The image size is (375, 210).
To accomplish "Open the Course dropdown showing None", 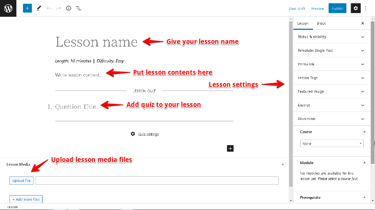I will 332,144.
